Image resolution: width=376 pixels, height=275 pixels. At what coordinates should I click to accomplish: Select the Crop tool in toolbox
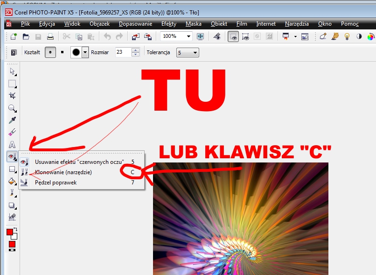(13, 96)
